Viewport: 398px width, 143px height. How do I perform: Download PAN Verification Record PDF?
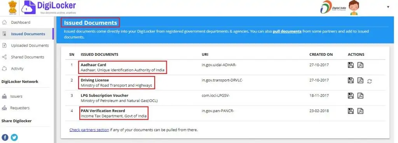tap(360, 111)
